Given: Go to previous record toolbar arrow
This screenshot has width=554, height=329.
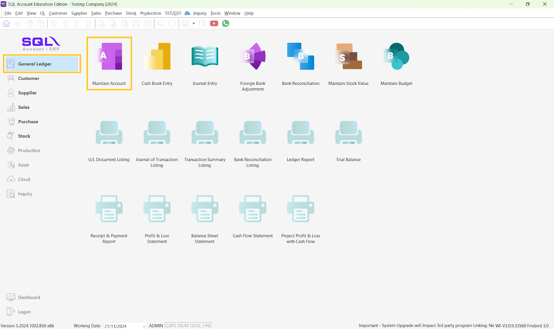Looking at the screenshot, I should pyautogui.click(x=65, y=24).
